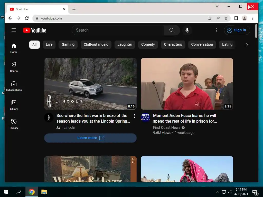Image resolution: width=263 pixels, height=197 pixels.
Task: Open History from sidebar
Action: pos(14,124)
